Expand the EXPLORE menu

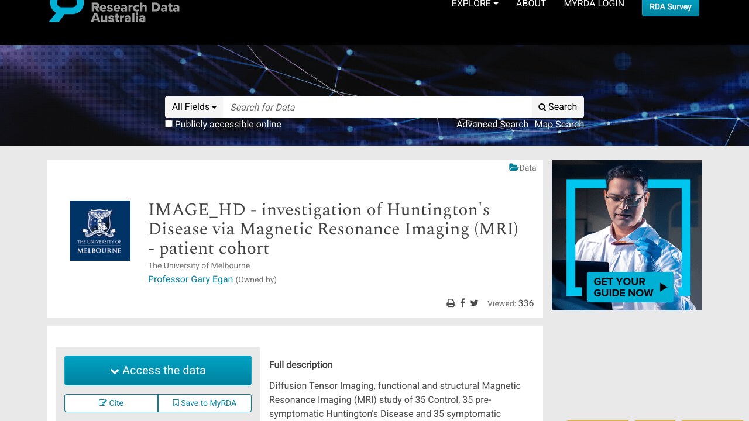(x=475, y=4)
